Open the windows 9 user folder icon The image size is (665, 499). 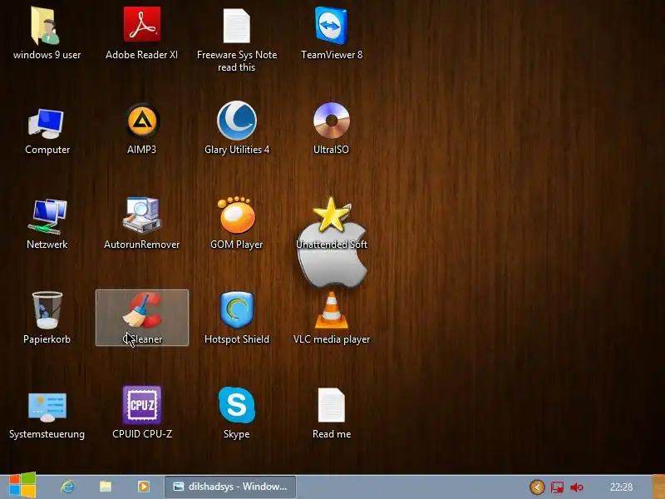47,27
